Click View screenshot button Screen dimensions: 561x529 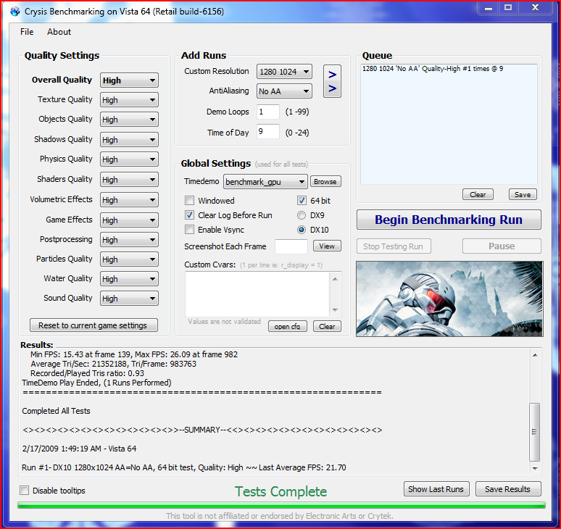(x=327, y=246)
